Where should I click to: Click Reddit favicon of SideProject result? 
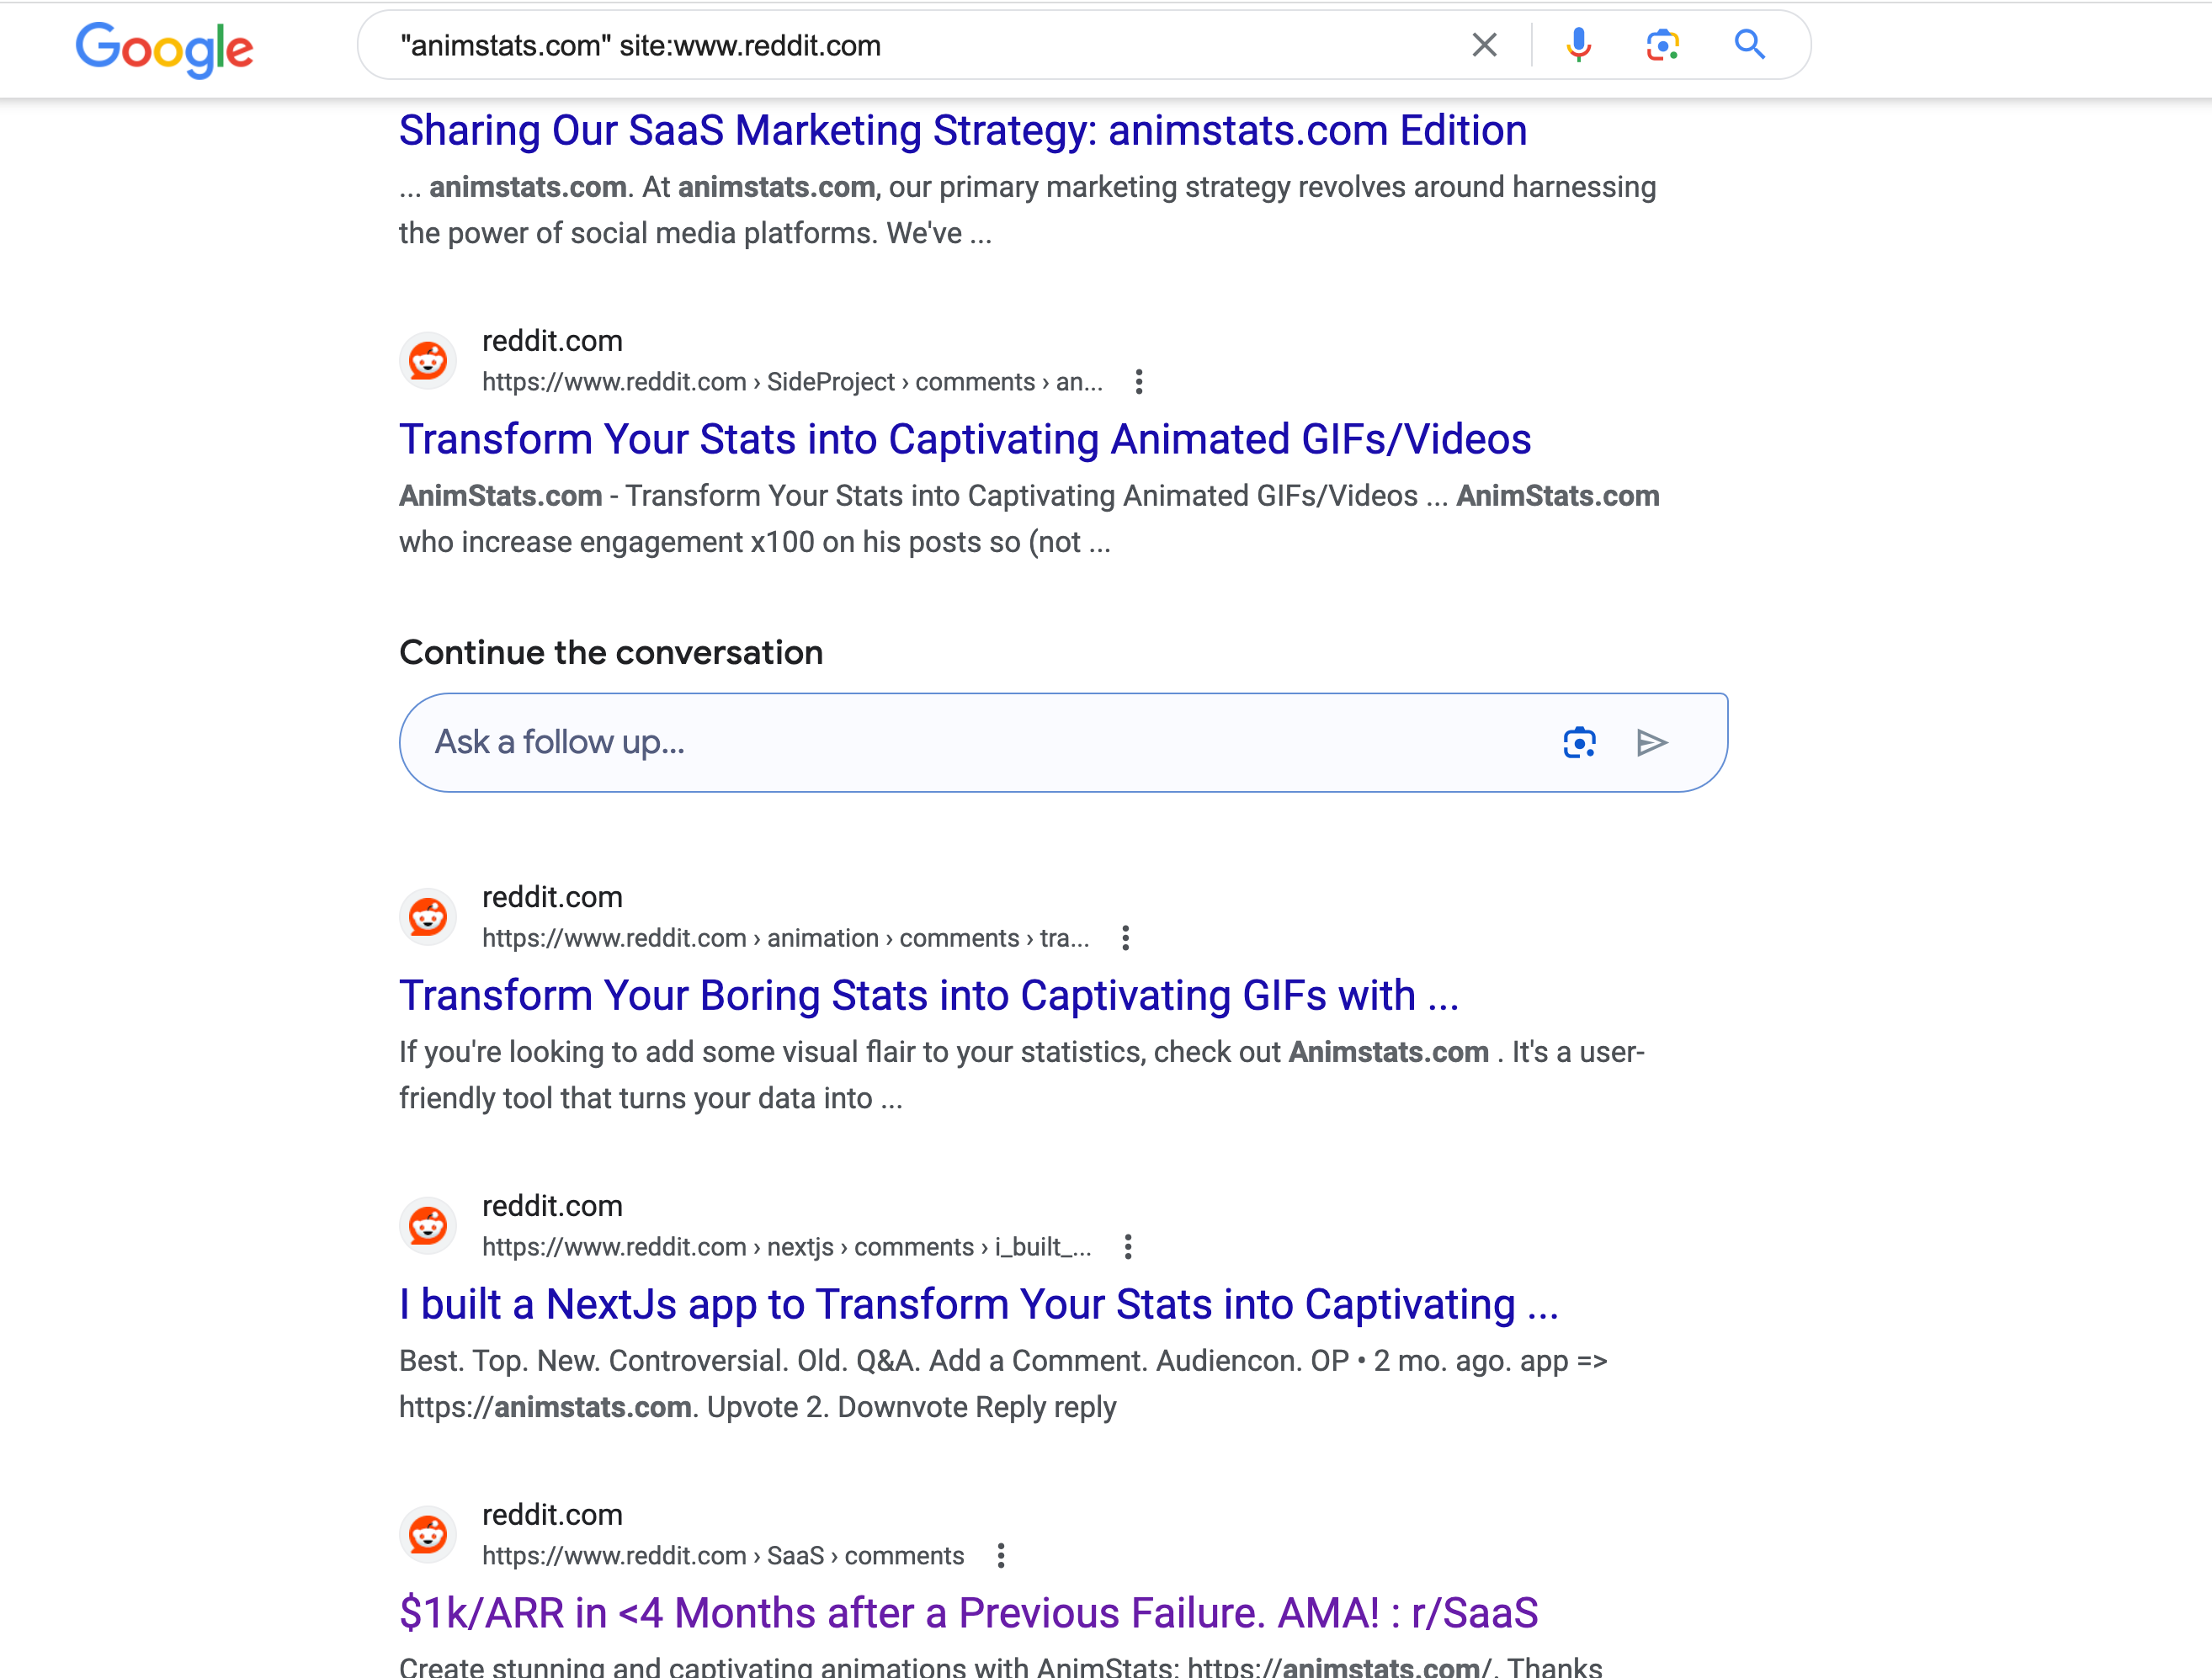pyautogui.click(x=428, y=361)
